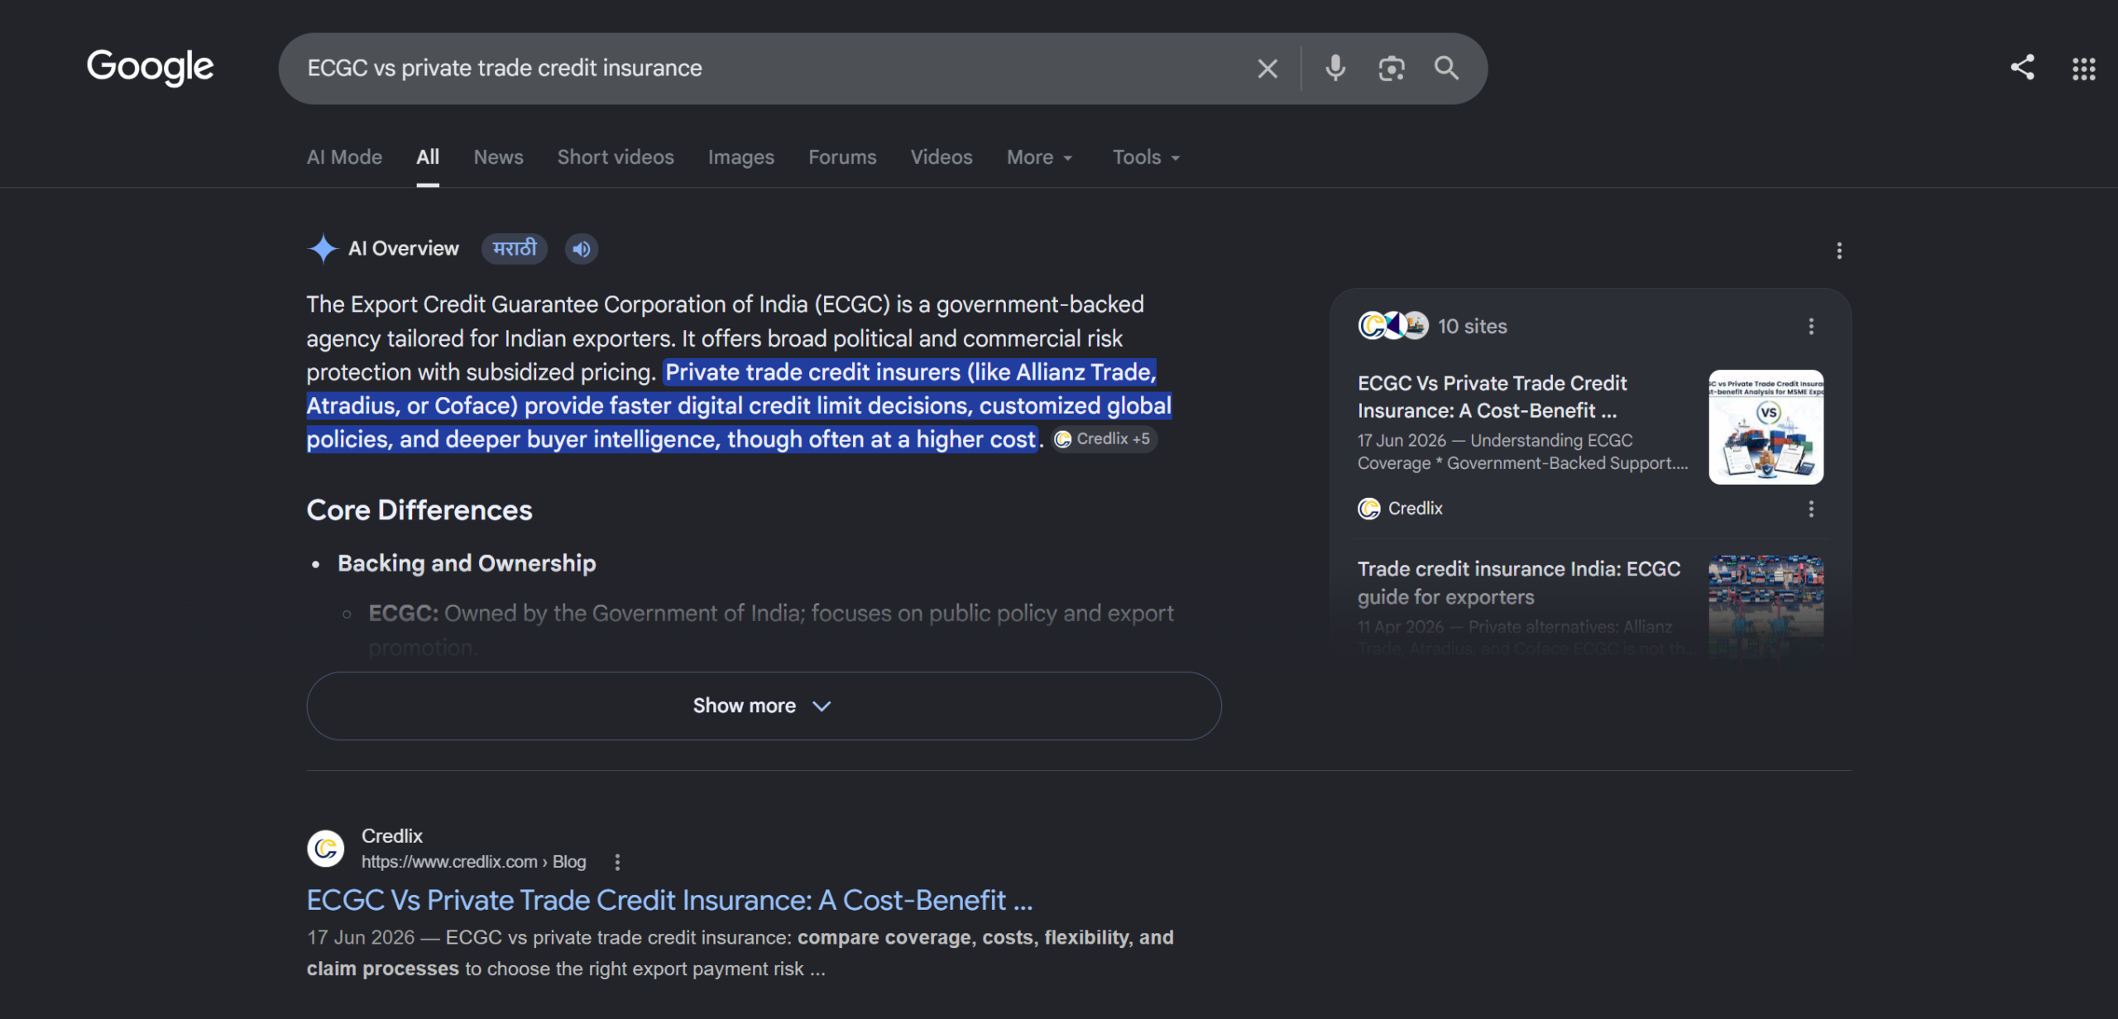The image size is (2118, 1019).
Task: Switch to the News tab
Action: coord(498,157)
